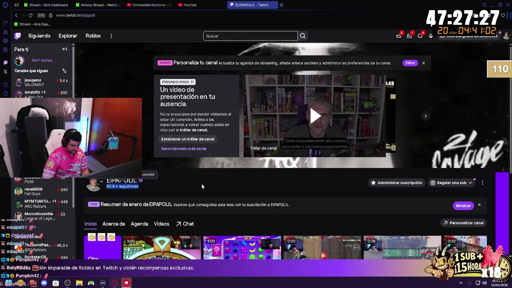Screen dimensions: 512x288
Task: Open Explorar navigation item
Action: point(68,36)
